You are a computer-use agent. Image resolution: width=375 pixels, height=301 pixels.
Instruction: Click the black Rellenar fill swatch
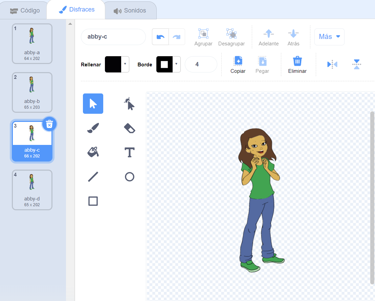pos(113,64)
